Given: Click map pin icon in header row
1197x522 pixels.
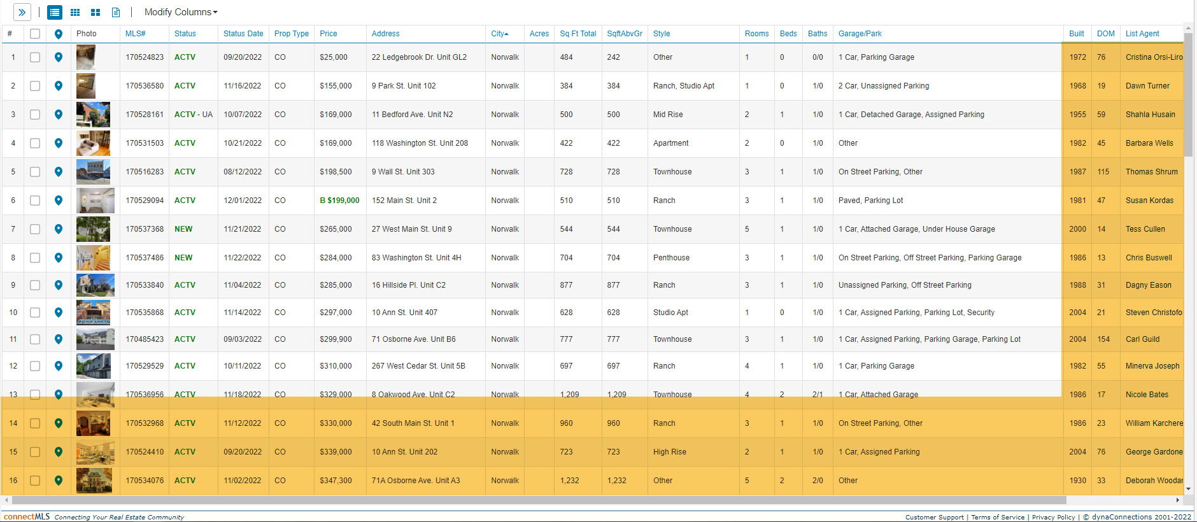Looking at the screenshot, I should pos(59,34).
